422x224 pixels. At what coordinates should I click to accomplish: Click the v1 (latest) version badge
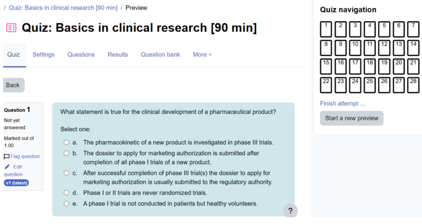16,183
